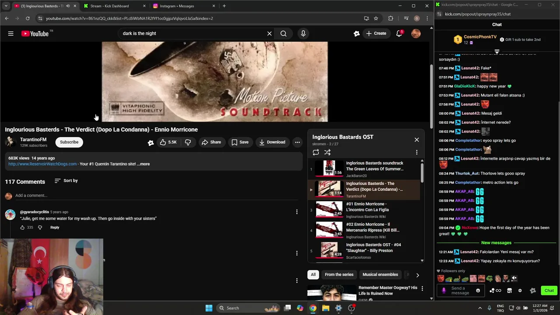Viewport: 560px width, 315px height.
Task: Click the green Chat send button
Action: click(x=549, y=290)
